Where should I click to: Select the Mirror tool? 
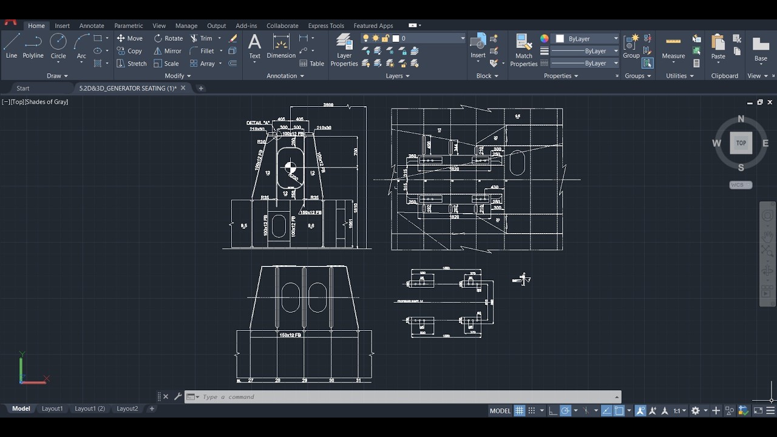(x=168, y=51)
